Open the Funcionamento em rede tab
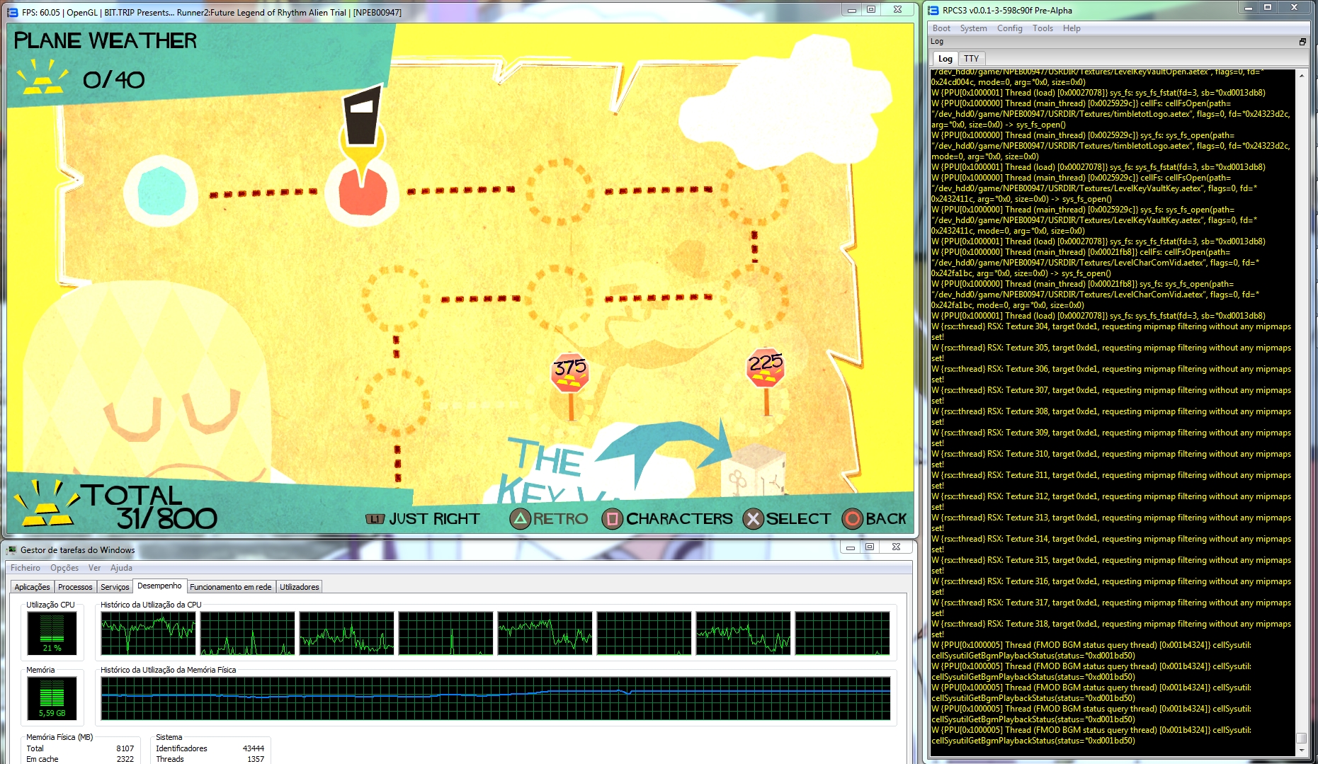Screen dimensions: 1318x764 (x=230, y=587)
